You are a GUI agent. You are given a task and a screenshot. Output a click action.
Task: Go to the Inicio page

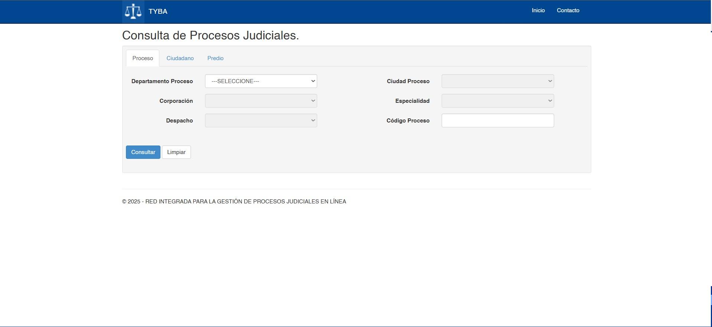click(538, 10)
